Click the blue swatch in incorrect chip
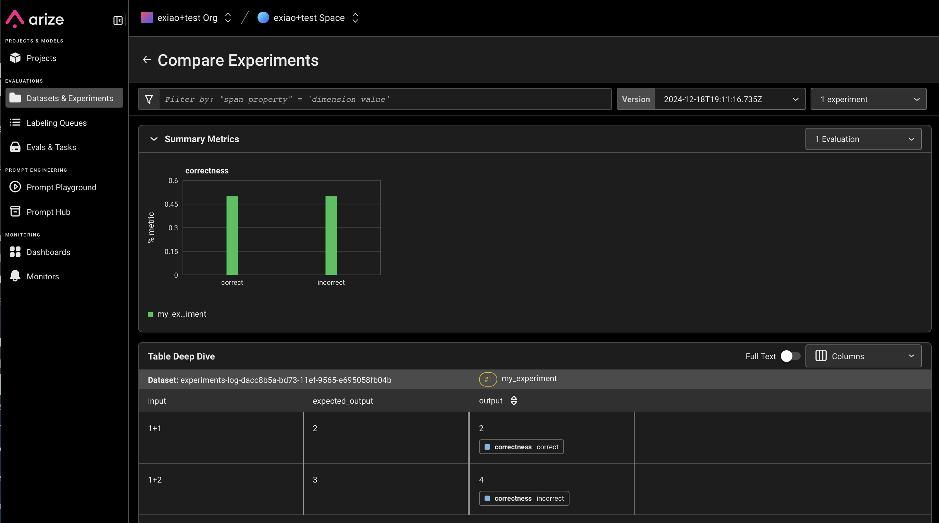The height and width of the screenshot is (523, 939). click(x=487, y=498)
